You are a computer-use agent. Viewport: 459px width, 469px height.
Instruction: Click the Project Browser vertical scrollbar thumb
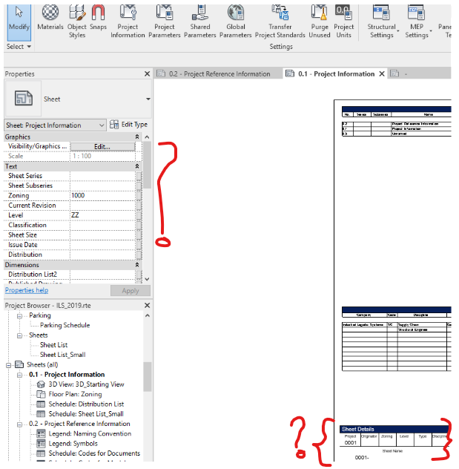point(147,376)
